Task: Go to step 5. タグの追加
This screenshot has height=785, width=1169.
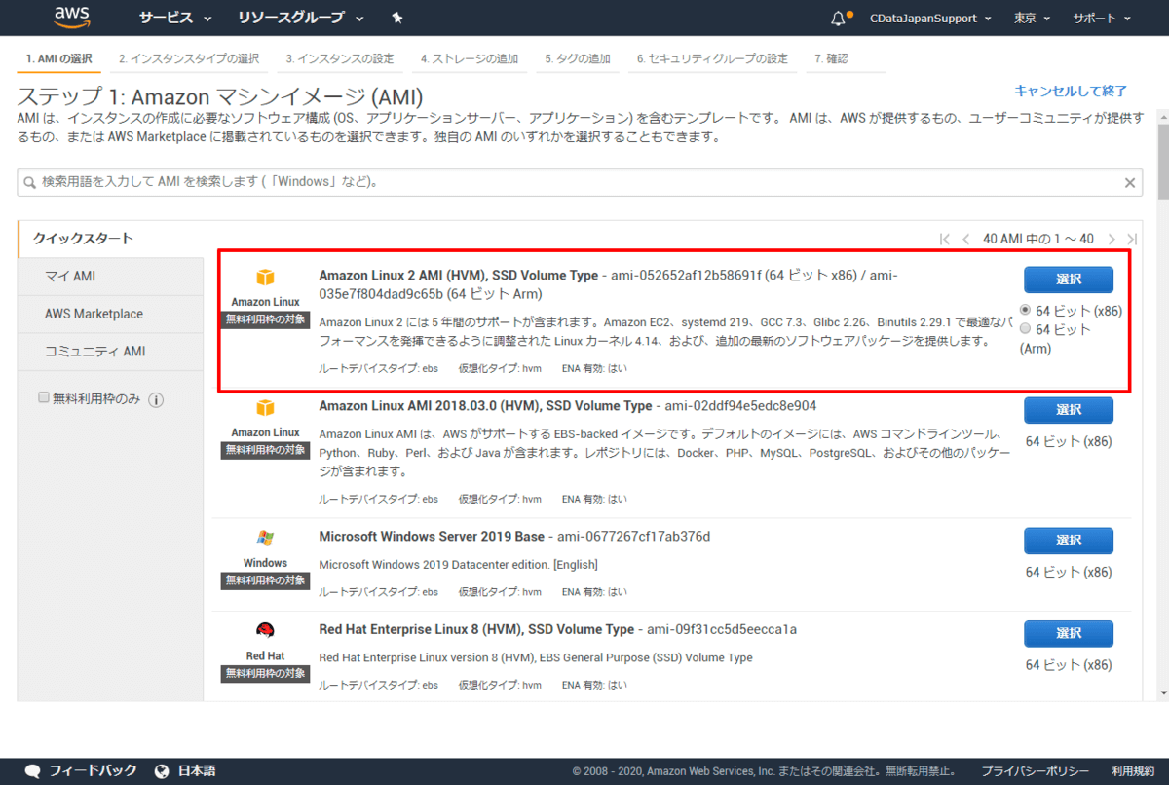Action: [578, 58]
